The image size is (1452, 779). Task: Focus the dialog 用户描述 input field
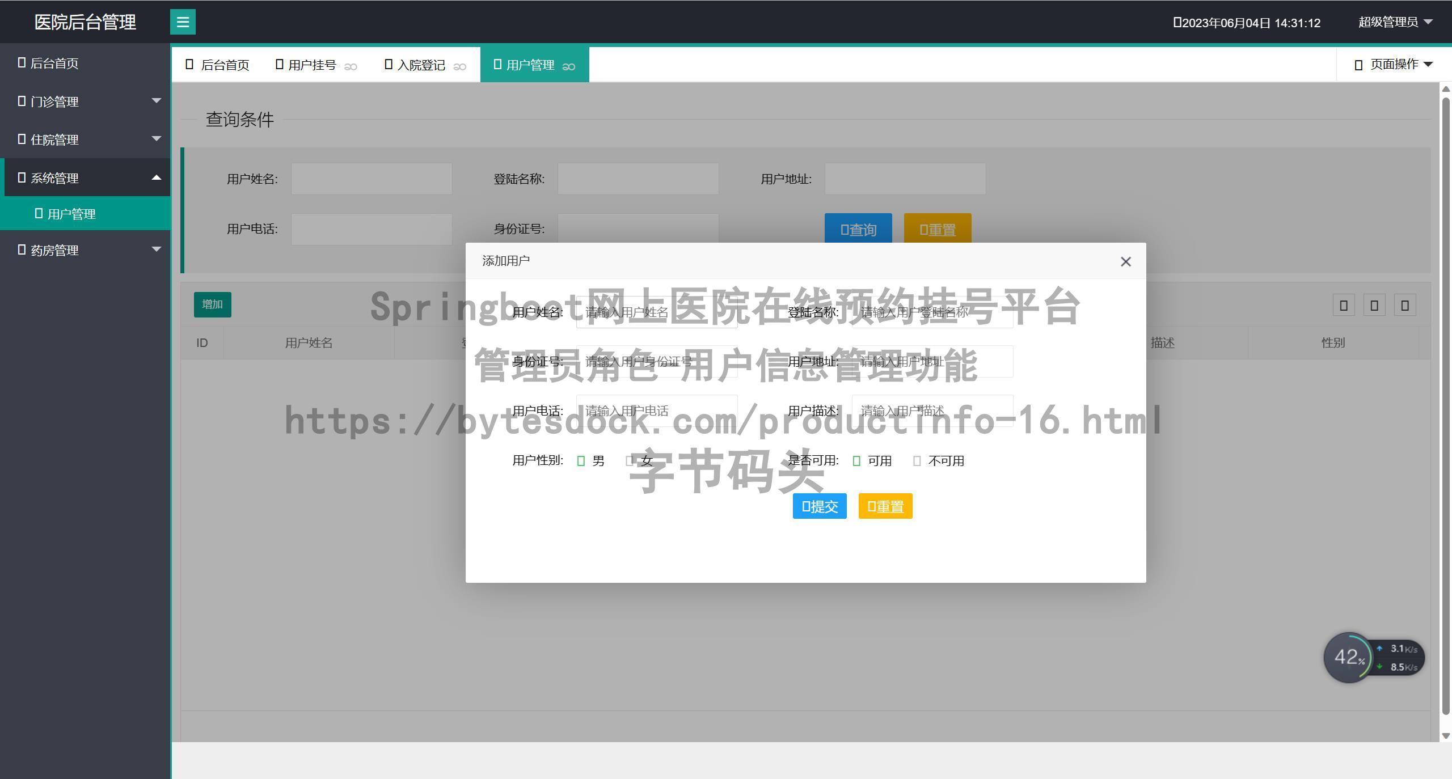[x=932, y=410]
